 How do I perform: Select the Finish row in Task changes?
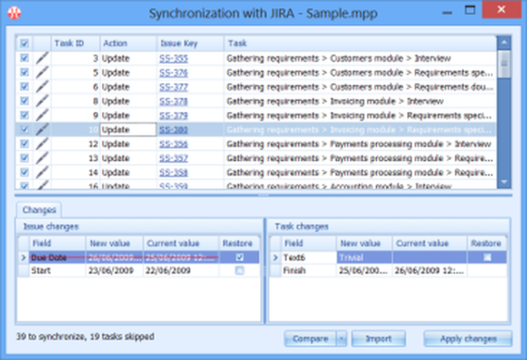pyautogui.click(x=389, y=270)
